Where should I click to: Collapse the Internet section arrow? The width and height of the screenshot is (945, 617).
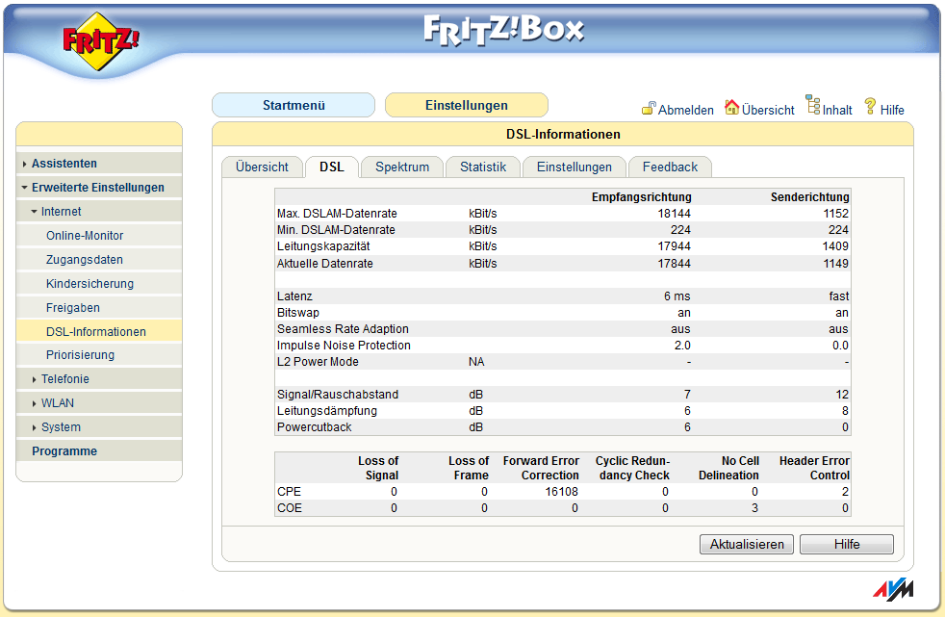click(35, 212)
